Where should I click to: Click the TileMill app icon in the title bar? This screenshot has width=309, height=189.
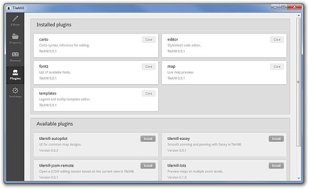(x=8, y=8)
